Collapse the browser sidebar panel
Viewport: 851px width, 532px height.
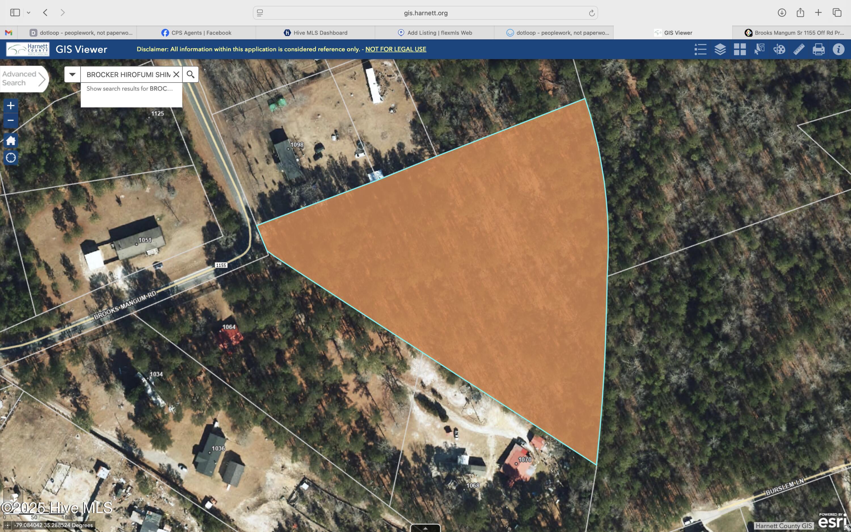pyautogui.click(x=15, y=12)
